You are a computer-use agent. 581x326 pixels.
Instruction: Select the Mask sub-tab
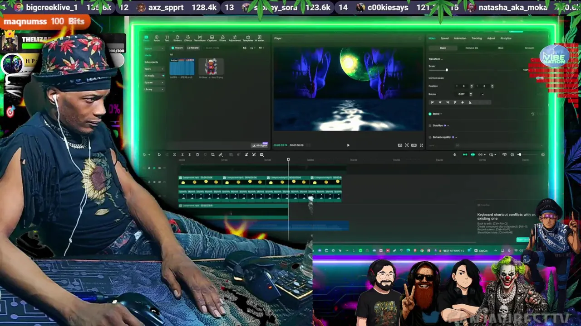(501, 48)
